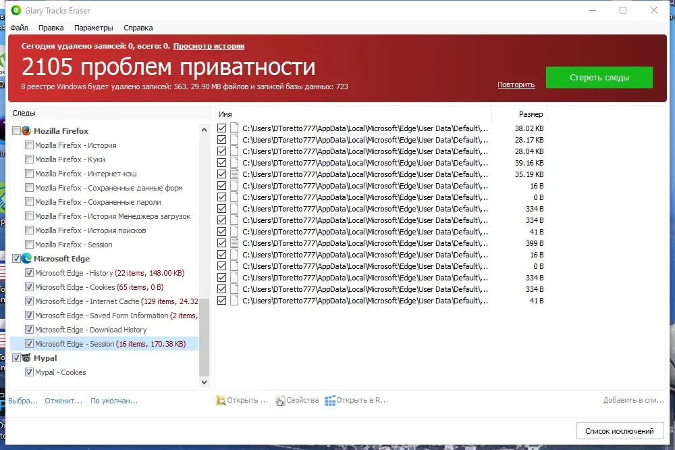Uncheck the Mypal group checkbox
The width and height of the screenshot is (675, 450).
(16, 357)
